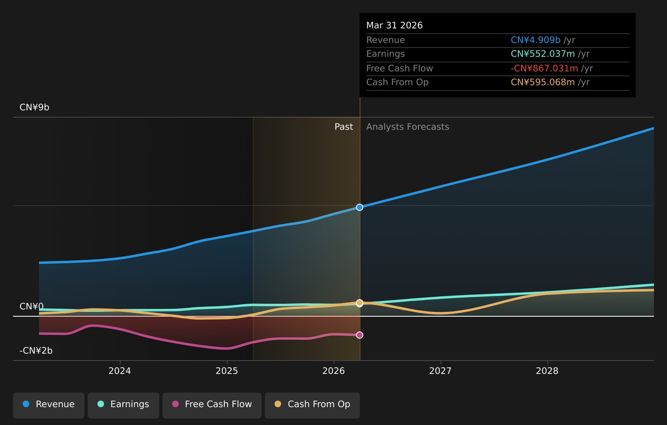Image resolution: width=667 pixels, height=425 pixels.
Task: Click the Cash From Op label in tooltip
Action: 397,82
